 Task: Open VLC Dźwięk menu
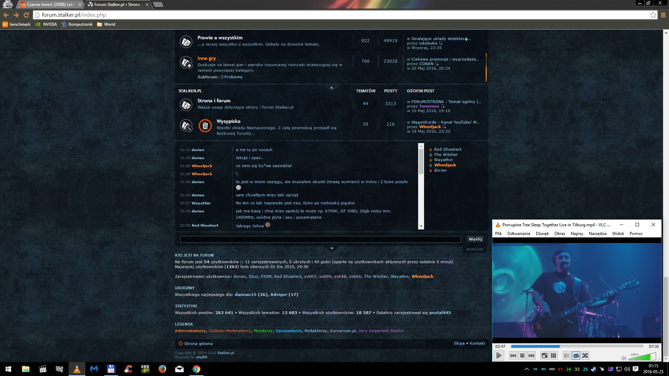click(542, 234)
